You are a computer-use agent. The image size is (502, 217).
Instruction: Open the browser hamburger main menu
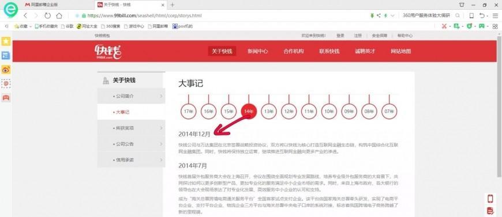coord(495,16)
